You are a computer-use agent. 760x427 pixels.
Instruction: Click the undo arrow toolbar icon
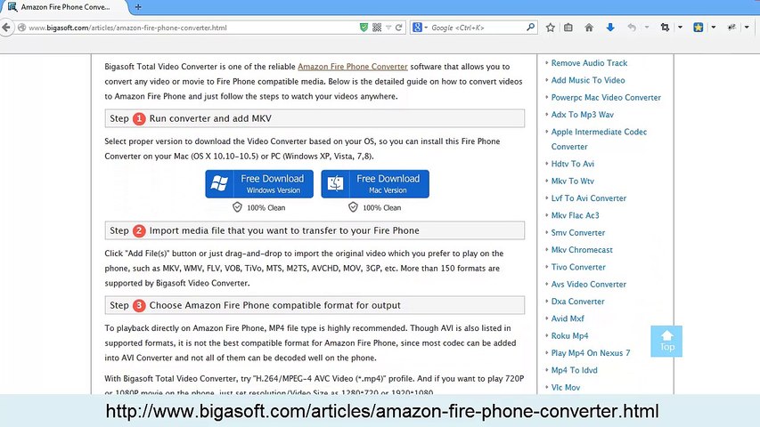(x=632, y=28)
